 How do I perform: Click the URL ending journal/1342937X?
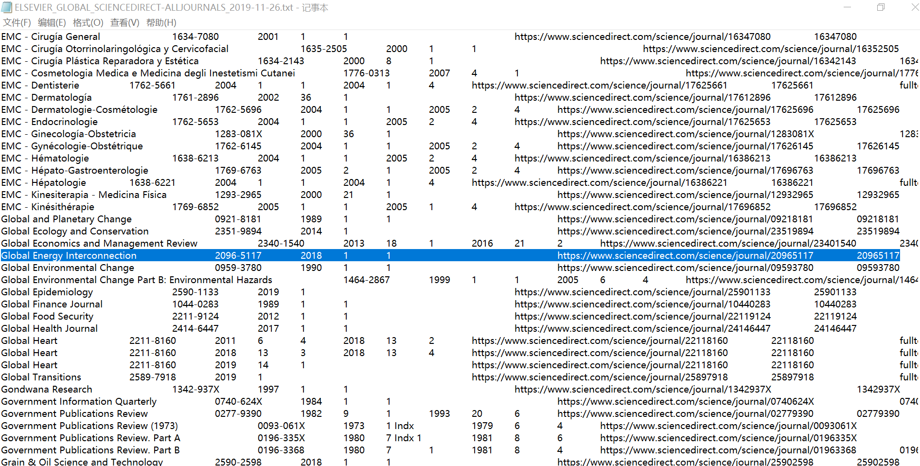click(643, 389)
